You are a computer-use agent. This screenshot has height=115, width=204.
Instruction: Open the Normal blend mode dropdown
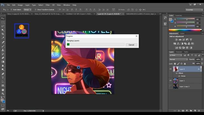pos(178,59)
